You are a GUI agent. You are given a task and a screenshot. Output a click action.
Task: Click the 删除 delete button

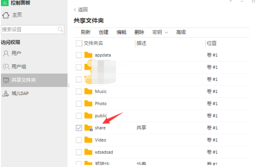(140, 32)
